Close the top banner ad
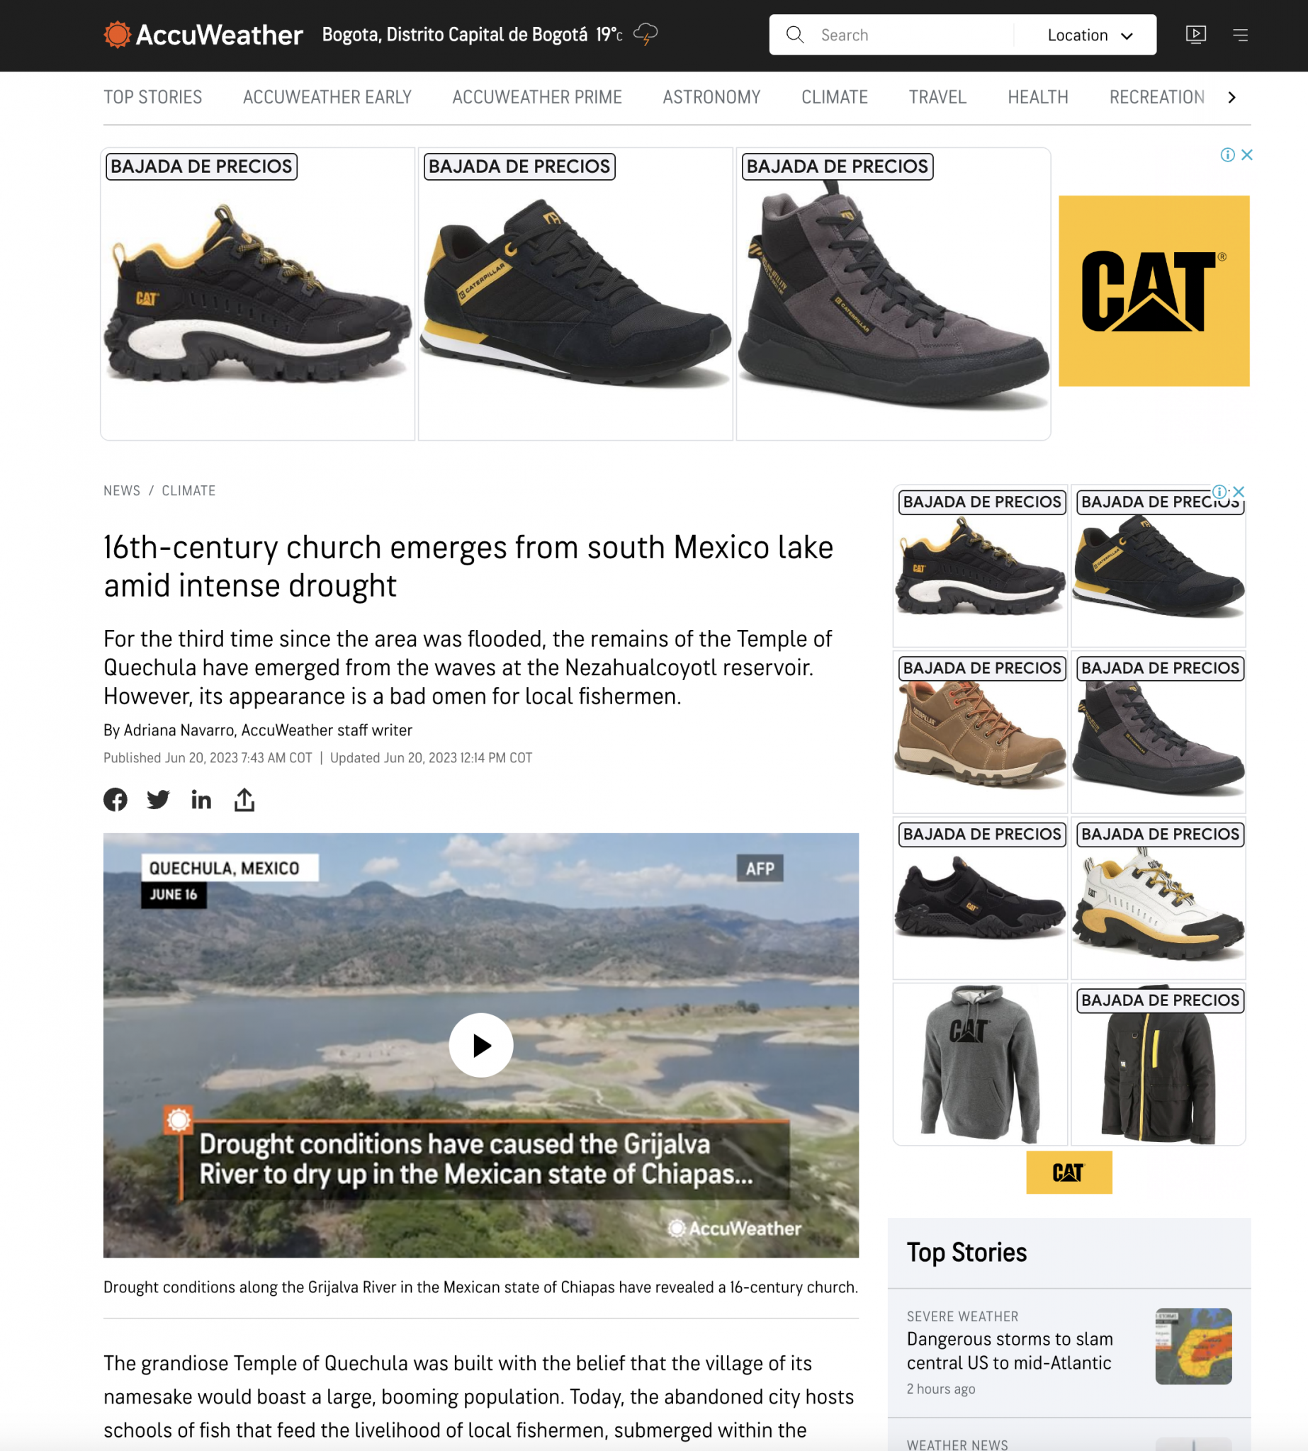The height and width of the screenshot is (1451, 1308). tap(1247, 154)
